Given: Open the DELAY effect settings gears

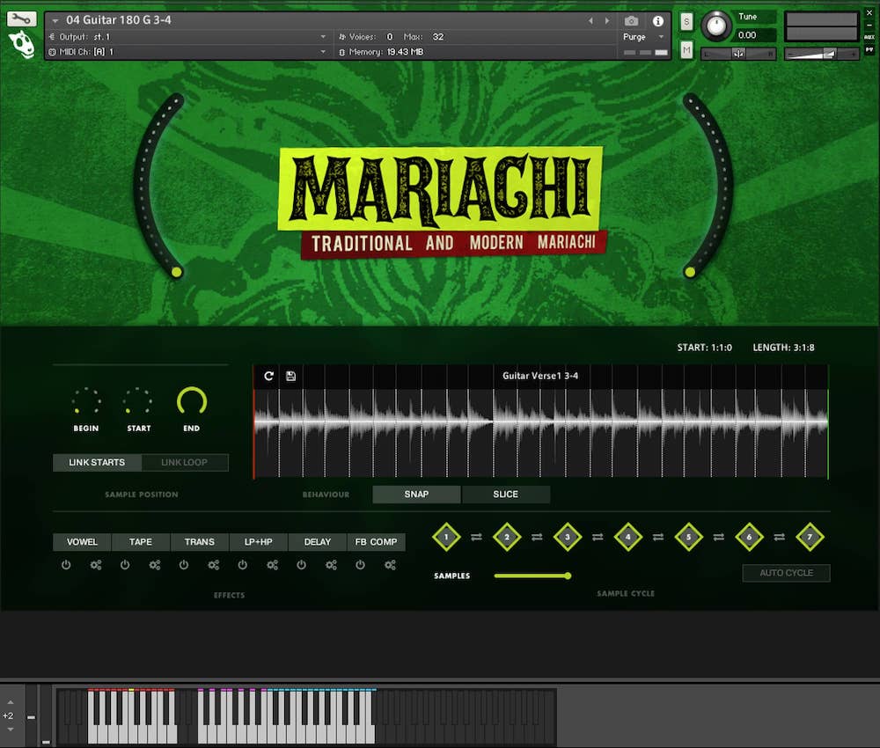Looking at the screenshot, I should coord(332,565).
